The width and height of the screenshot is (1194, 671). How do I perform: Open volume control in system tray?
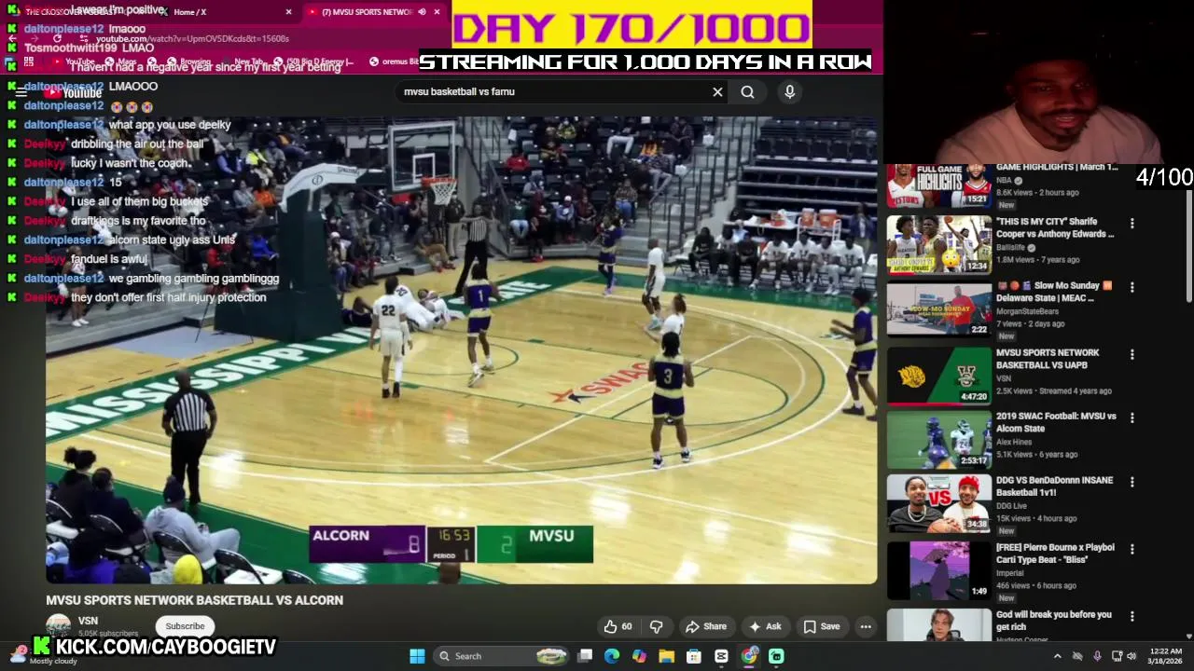pyautogui.click(x=1132, y=656)
